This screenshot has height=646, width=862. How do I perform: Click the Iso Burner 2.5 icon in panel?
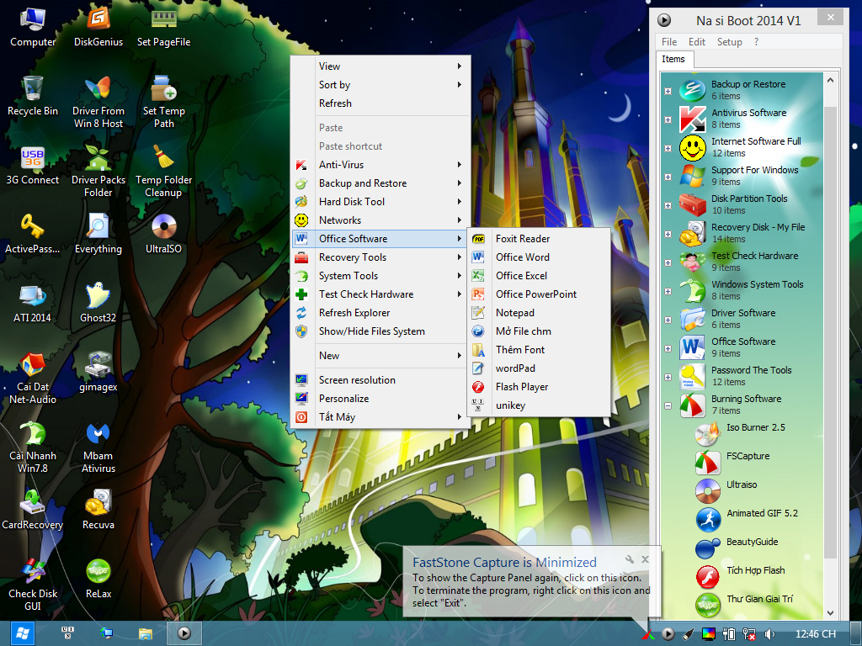pos(707,433)
